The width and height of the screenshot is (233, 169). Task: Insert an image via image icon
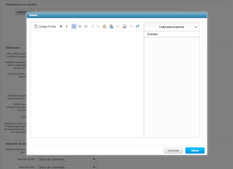(x=125, y=26)
